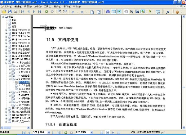186x135 pixels.
Task: Click the Fit Page view icon
Action: tap(99, 12)
